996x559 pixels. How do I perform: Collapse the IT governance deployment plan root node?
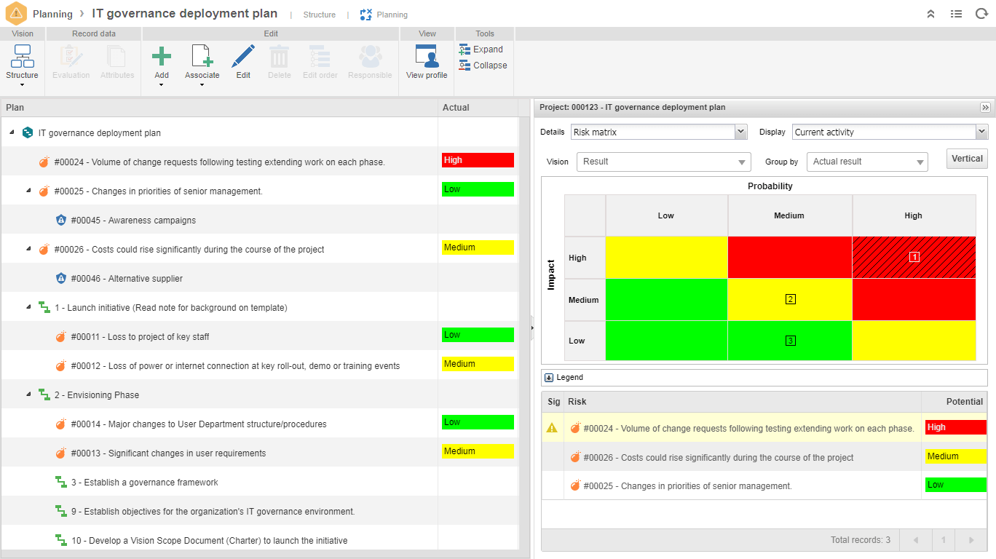pyautogui.click(x=12, y=132)
